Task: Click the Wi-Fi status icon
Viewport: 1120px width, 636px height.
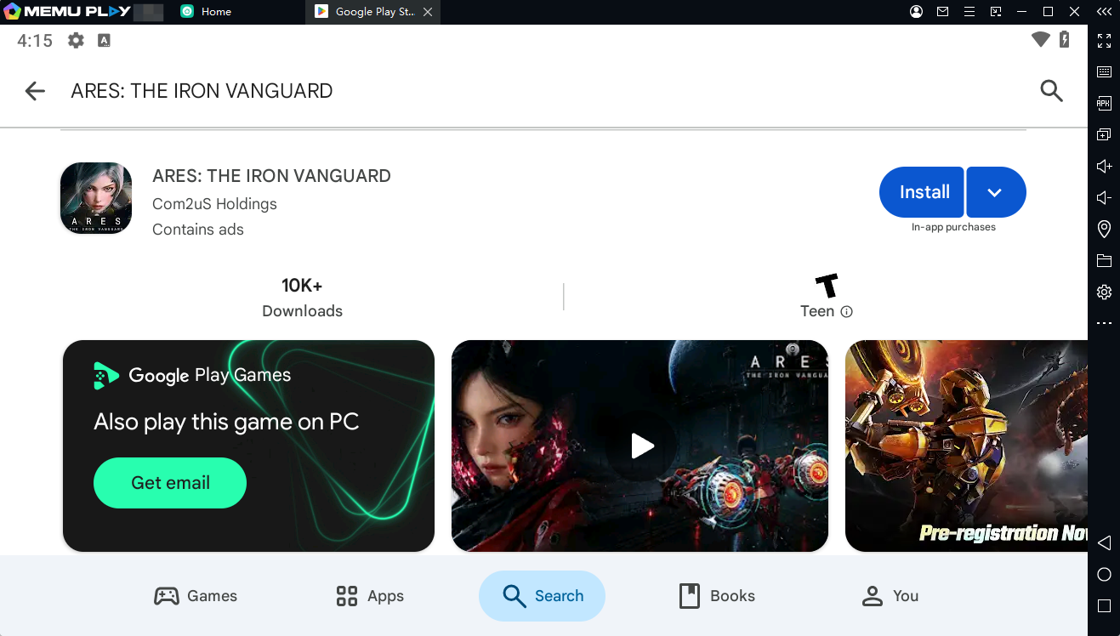Action: pos(1040,39)
